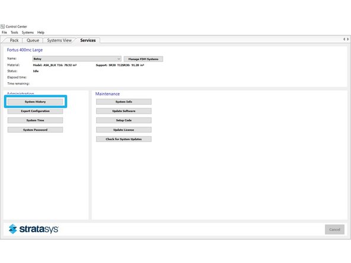Check for System Updates
This screenshot has width=351, height=263.
pos(124,139)
